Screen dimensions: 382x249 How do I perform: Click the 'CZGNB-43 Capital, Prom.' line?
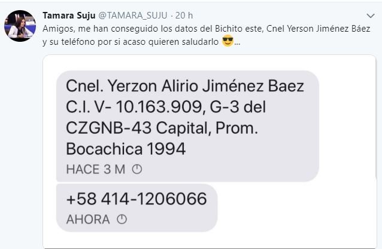pyautogui.click(x=162, y=128)
